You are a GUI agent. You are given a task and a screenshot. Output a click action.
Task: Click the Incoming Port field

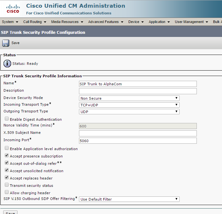point(138,141)
